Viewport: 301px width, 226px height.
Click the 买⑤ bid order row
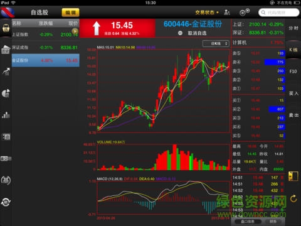[258, 136]
